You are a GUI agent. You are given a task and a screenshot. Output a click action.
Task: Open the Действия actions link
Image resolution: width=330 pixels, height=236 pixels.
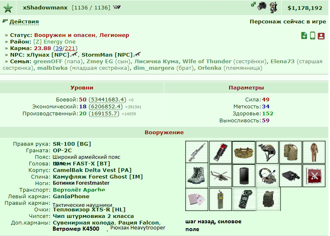(x=24, y=21)
